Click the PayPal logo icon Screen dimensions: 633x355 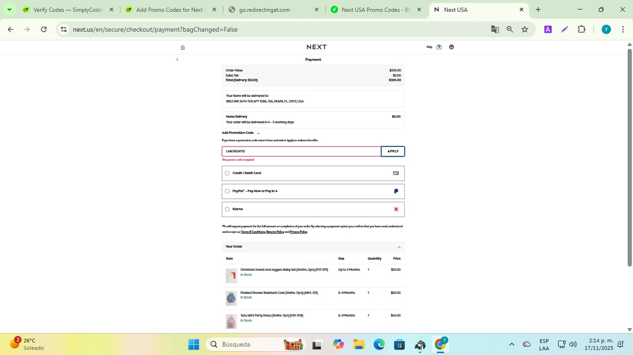click(396, 191)
